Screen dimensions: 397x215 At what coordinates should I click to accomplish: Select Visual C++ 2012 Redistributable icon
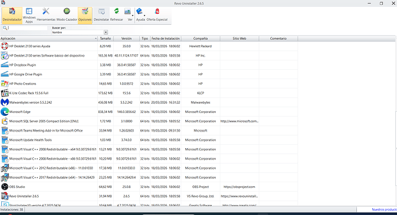[x=5, y=168]
